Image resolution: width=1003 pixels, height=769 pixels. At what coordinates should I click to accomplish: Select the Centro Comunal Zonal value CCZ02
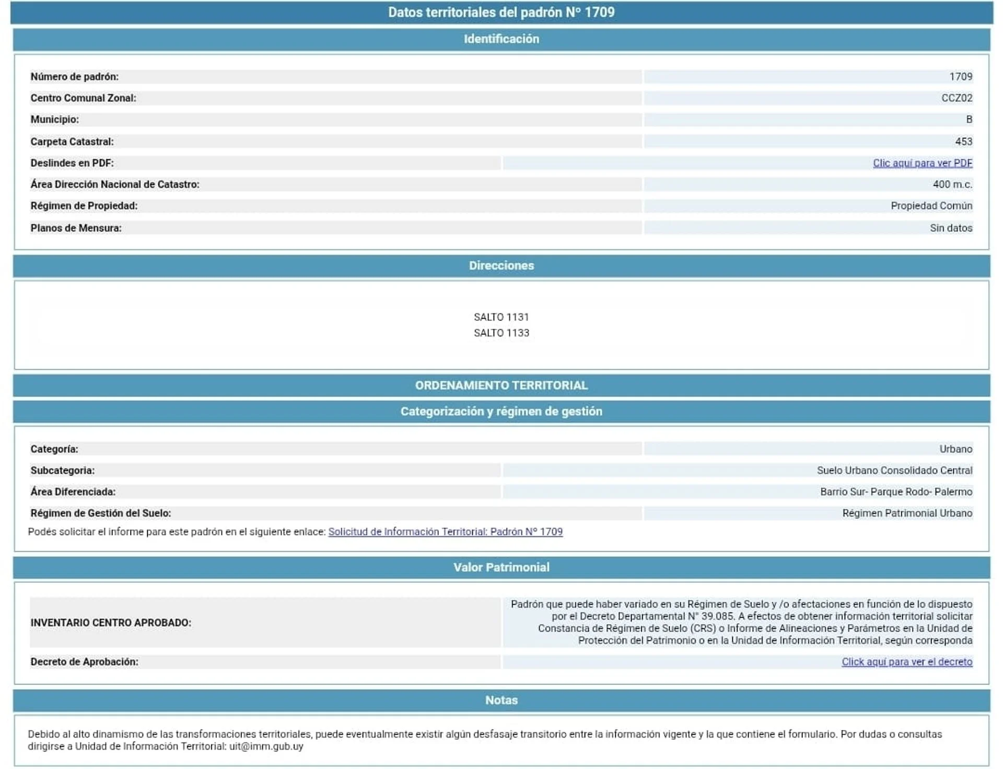(x=956, y=98)
